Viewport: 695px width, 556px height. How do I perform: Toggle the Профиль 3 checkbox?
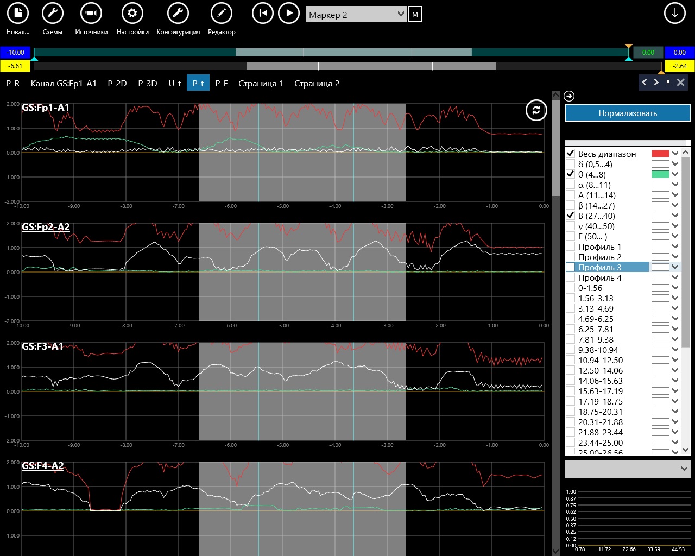pos(570,267)
